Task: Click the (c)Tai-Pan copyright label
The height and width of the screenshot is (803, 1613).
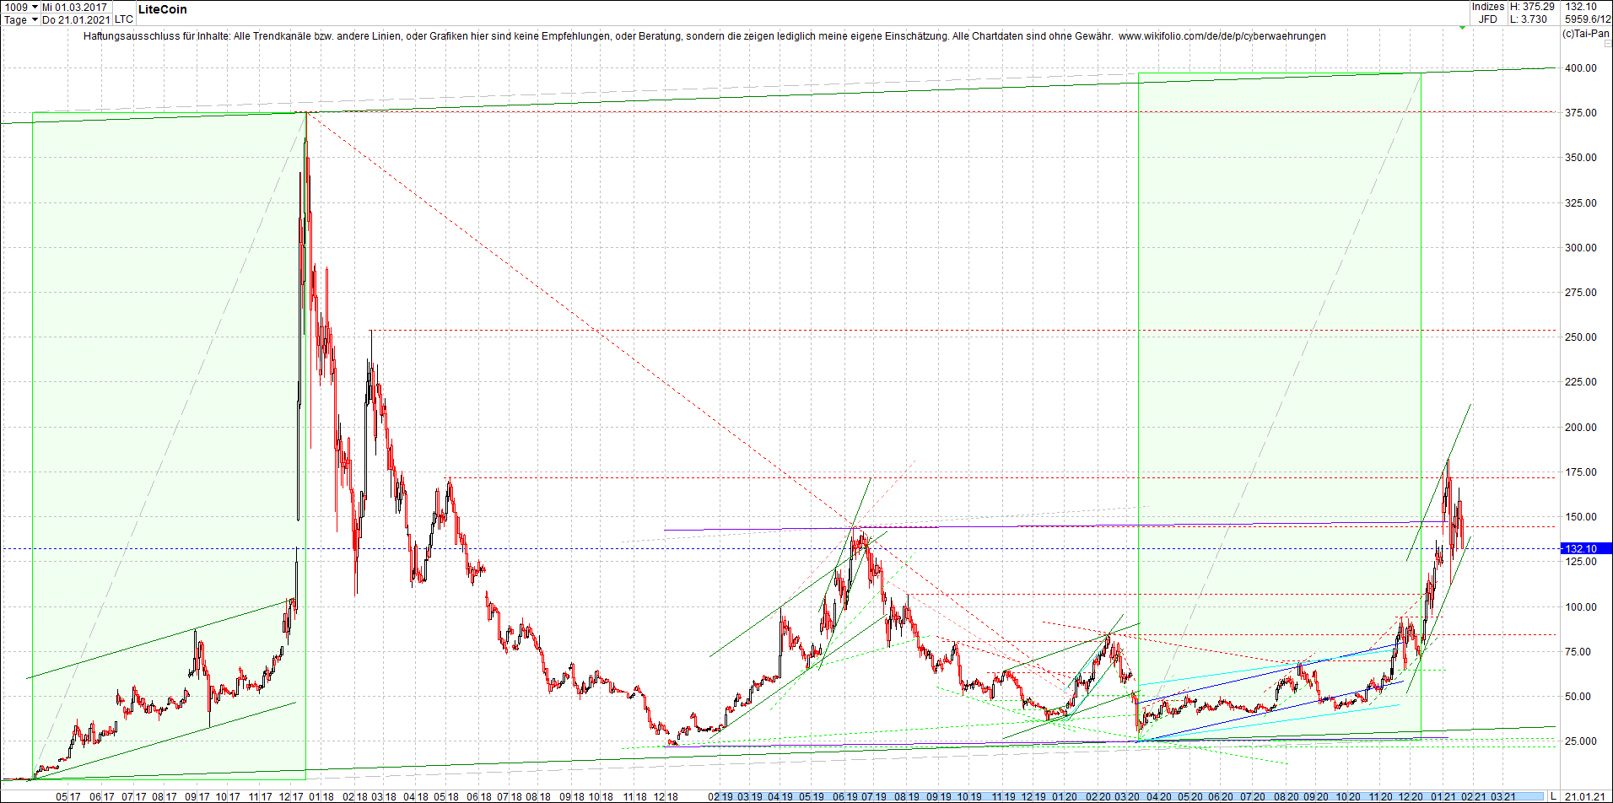Action: [x=1585, y=34]
